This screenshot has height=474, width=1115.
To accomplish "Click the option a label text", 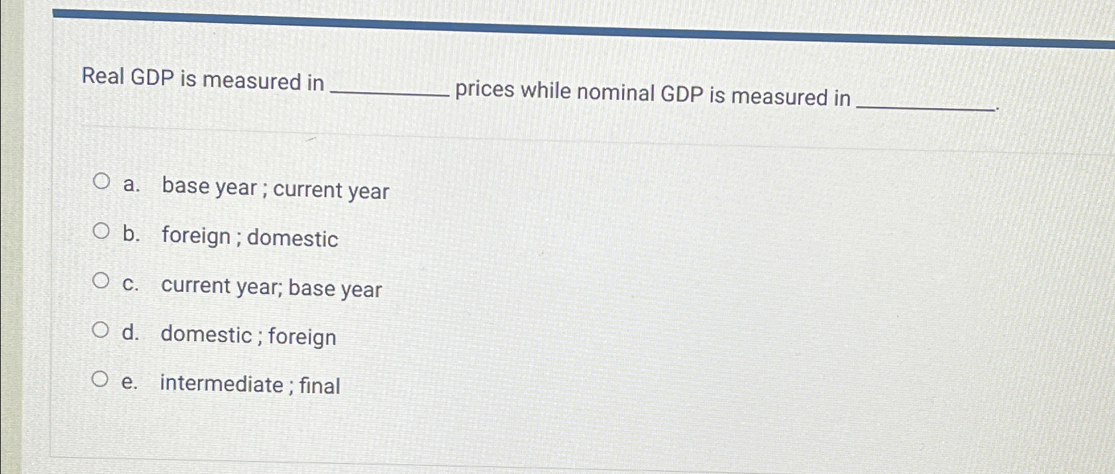I will pyautogui.click(x=274, y=191).
